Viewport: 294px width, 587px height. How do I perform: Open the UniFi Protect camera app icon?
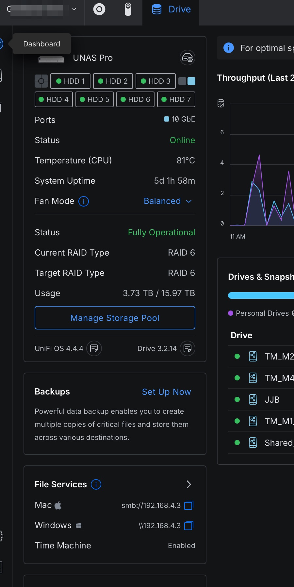point(128,9)
